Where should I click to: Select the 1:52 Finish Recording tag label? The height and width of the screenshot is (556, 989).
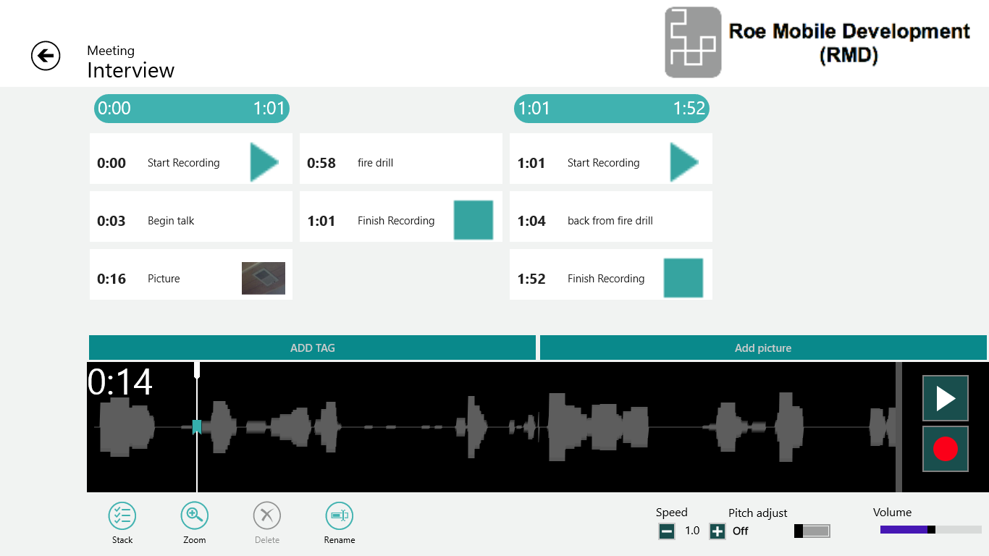(606, 279)
